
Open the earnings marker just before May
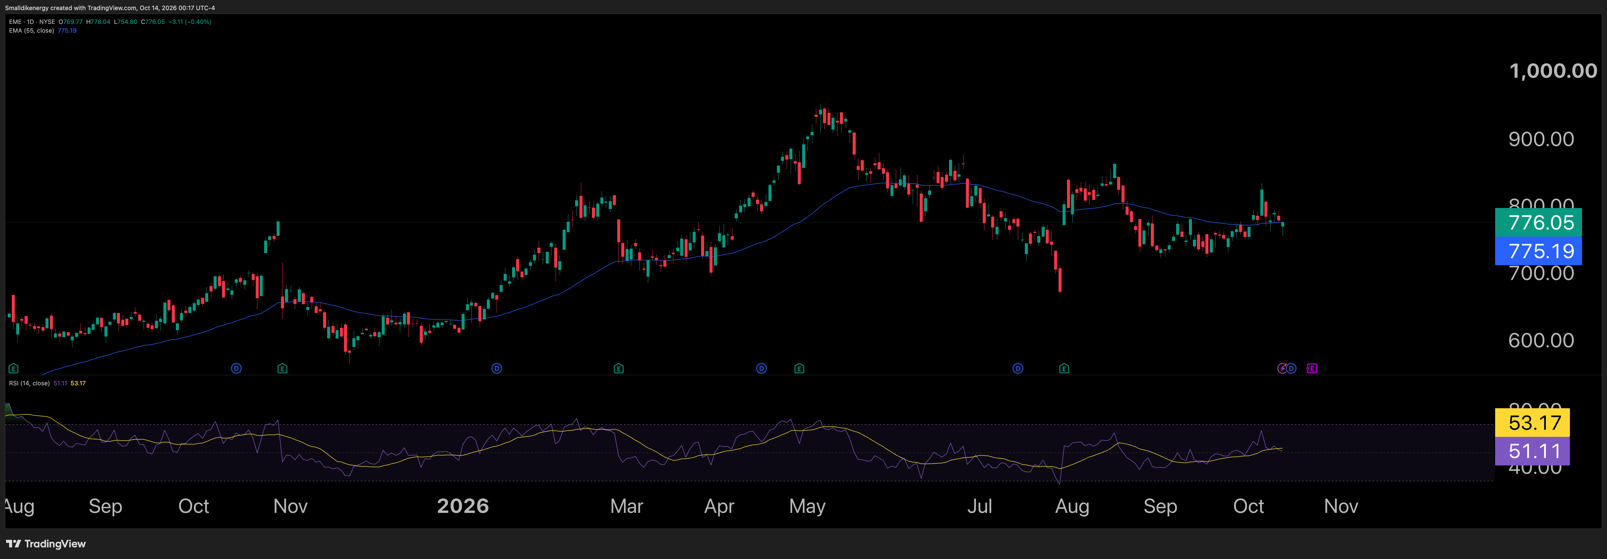[800, 368]
